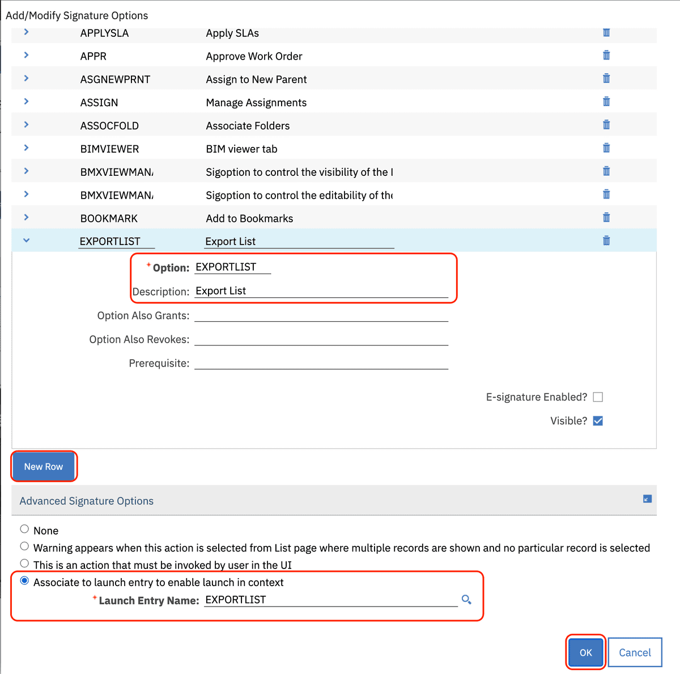Open the Launch Entry Name lookup magnifier

click(466, 599)
